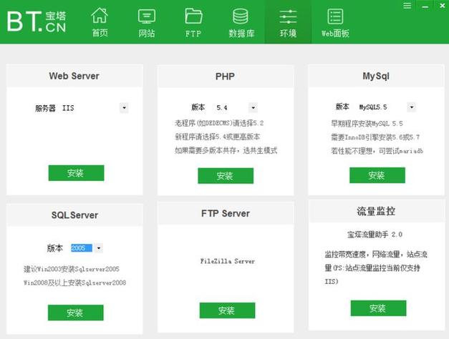Click the 建议Win2003安装Sqlserver2005 hint

[72, 269]
